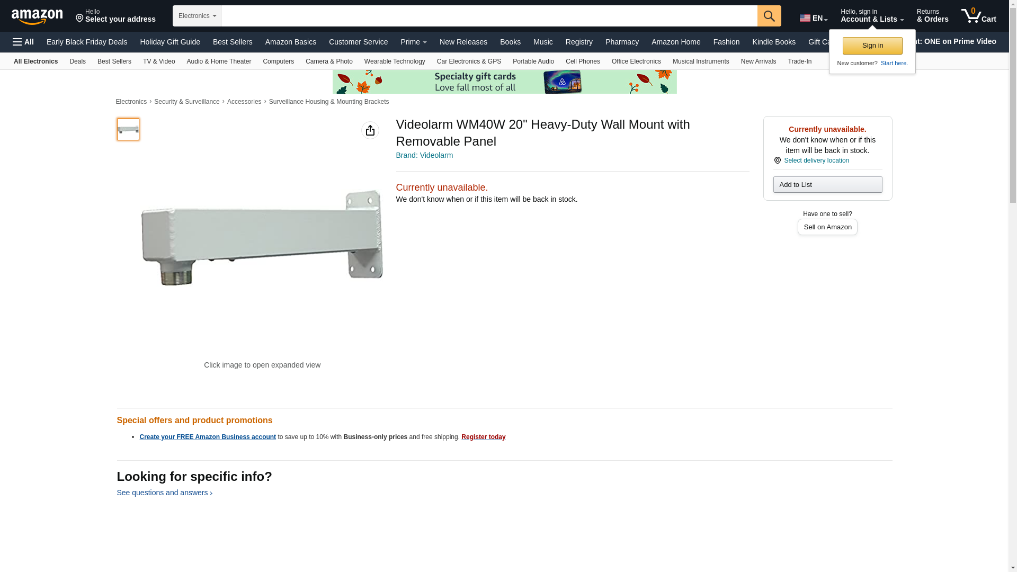Open the EN language flag selector
The width and height of the screenshot is (1017, 572).
[x=813, y=18]
